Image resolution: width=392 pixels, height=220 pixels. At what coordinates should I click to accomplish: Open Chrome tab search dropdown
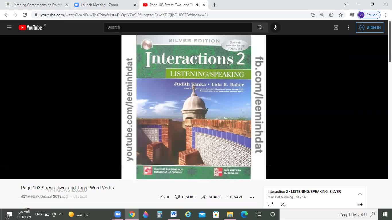click(346, 4)
